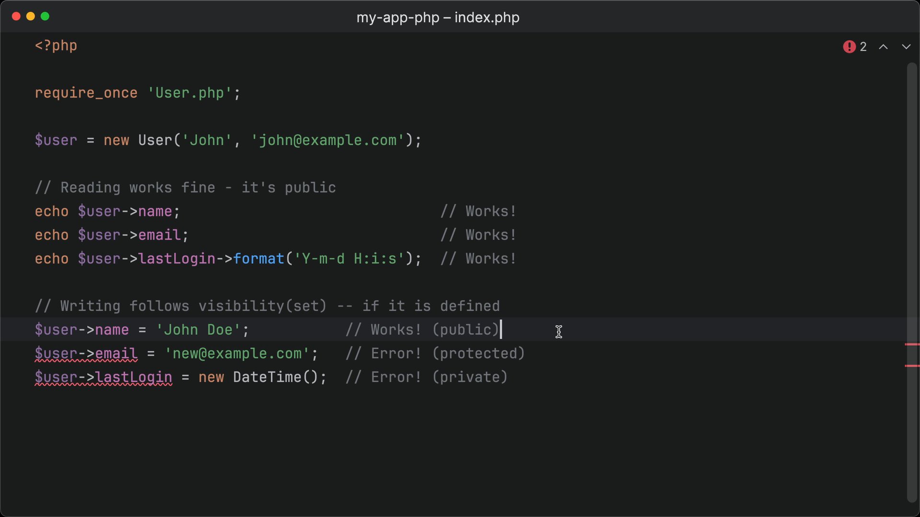
Task: Click comment 'Writing follows visibility(set)'
Action: click(181, 306)
